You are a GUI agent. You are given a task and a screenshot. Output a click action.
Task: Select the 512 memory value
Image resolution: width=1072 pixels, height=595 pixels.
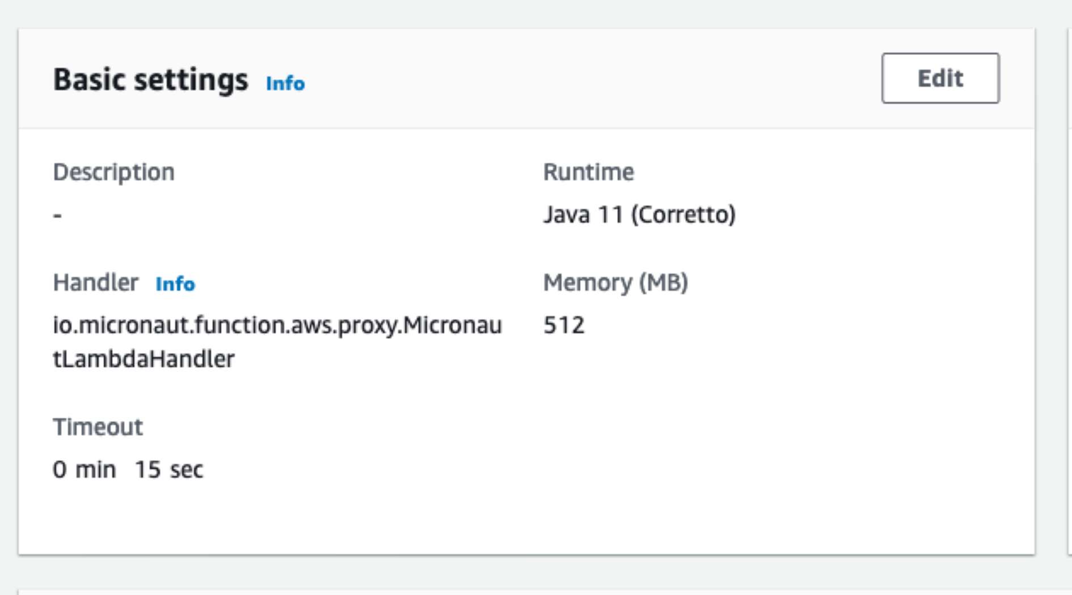coord(564,325)
